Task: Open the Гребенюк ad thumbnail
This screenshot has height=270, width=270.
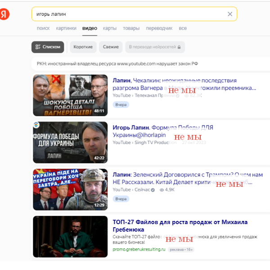Action: tap(70, 237)
